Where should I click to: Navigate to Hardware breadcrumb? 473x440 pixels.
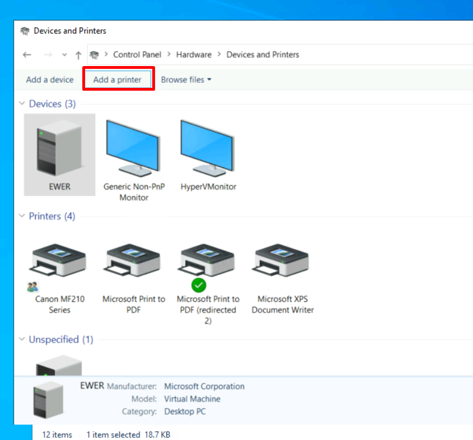(194, 55)
